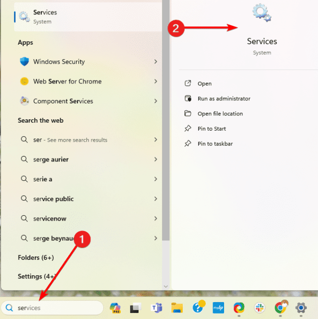This screenshot has height=319, width=318.
Task: Expand the 'service public' suggestion chevron
Action: [x=156, y=199]
